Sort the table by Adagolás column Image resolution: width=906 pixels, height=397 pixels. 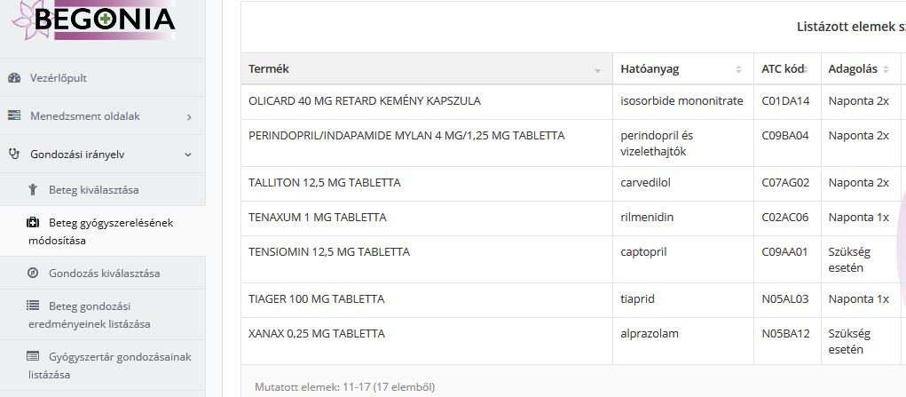point(860,69)
